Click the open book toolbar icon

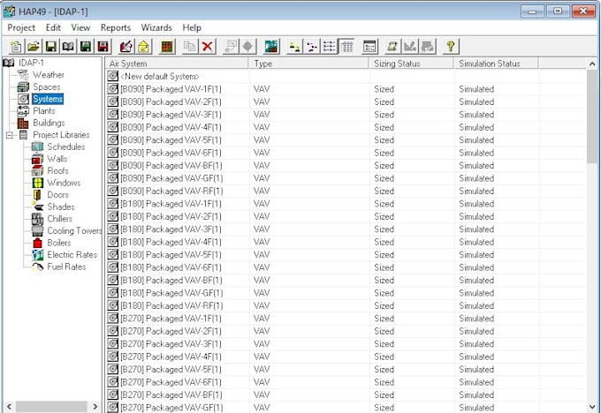coord(68,47)
